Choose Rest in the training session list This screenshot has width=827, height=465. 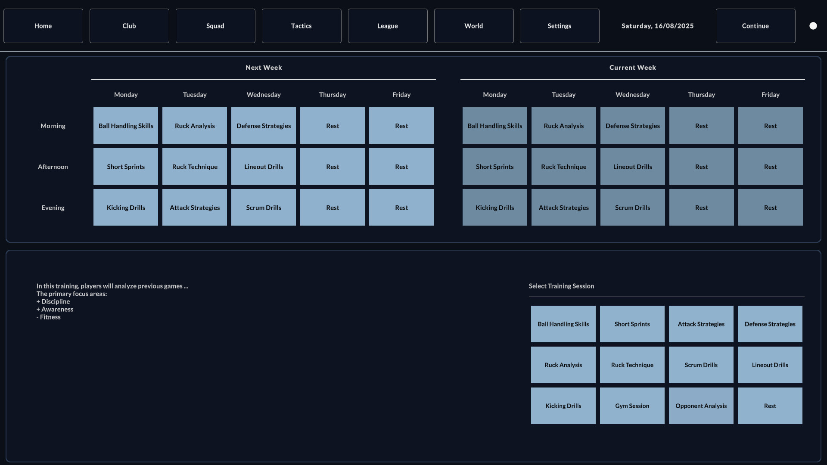[x=770, y=406]
